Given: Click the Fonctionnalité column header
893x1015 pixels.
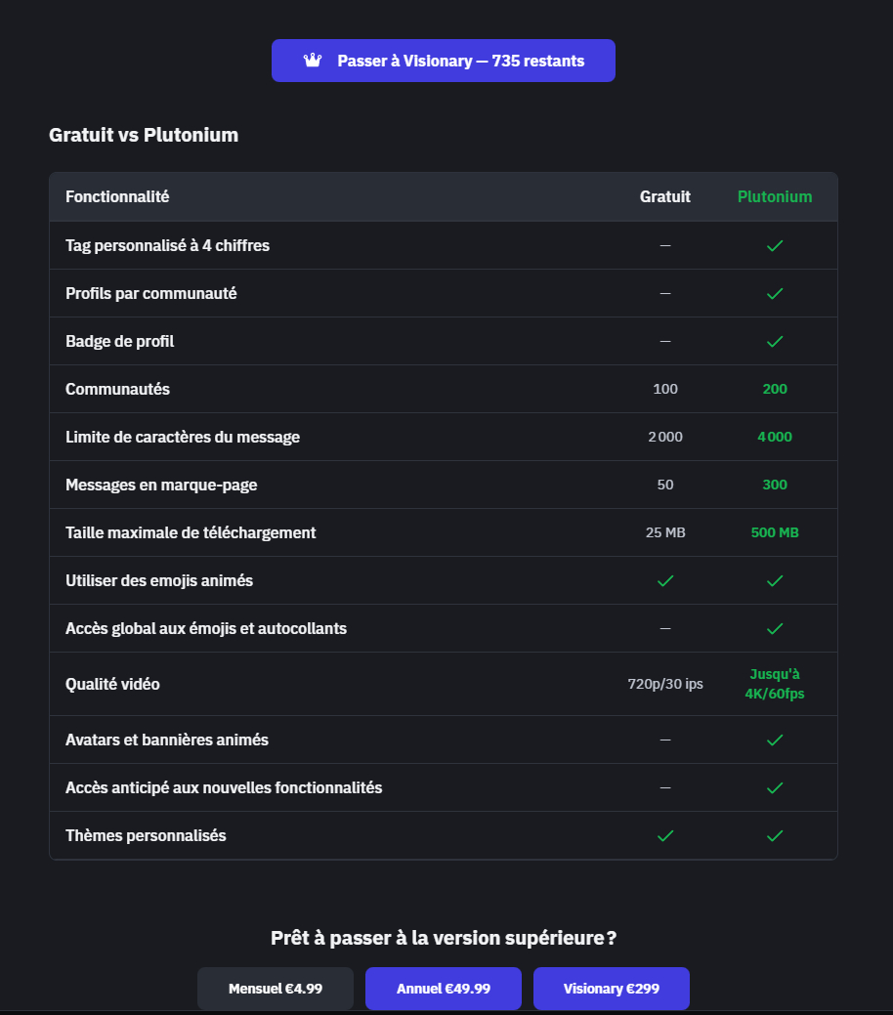Looking at the screenshot, I should tap(117, 196).
